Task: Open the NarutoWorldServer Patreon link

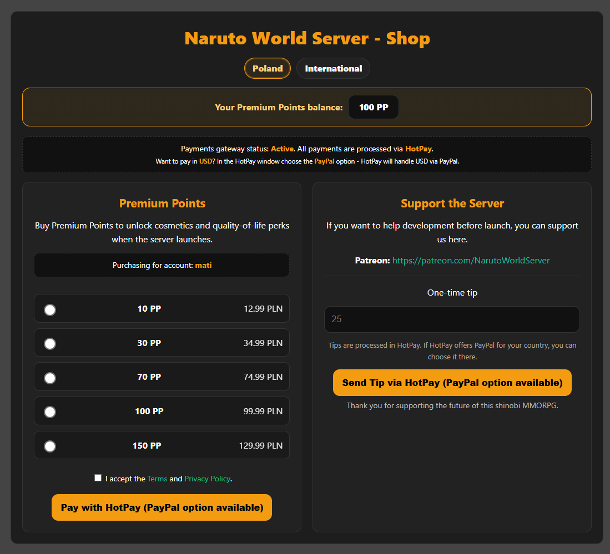Action: point(471,260)
